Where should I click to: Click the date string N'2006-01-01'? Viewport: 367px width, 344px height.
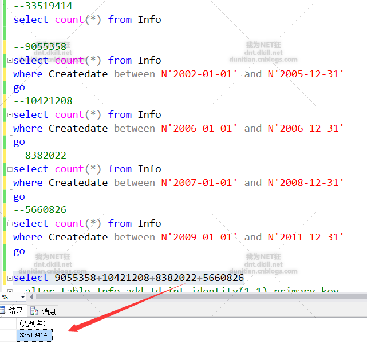pyautogui.click(x=199, y=128)
